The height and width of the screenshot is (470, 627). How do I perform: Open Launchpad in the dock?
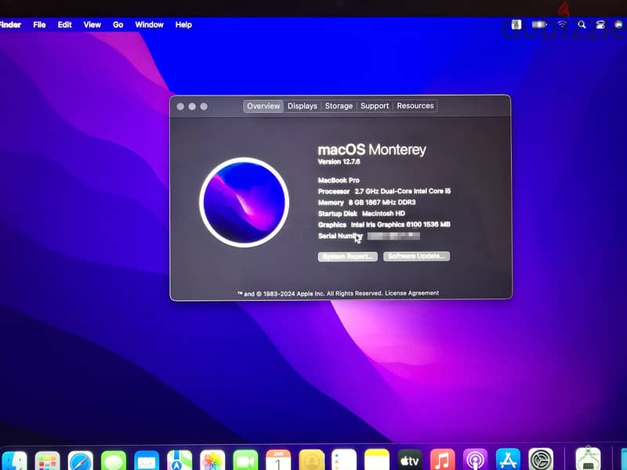pyautogui.click(x=48, y=461)
